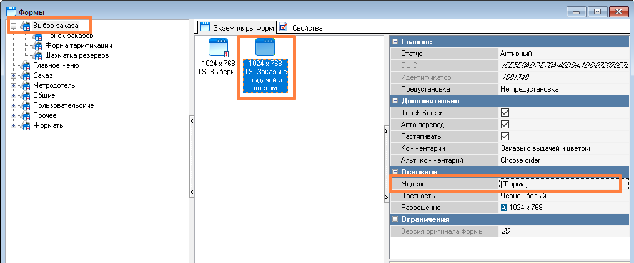Select the 'Прочее' tree item
Image resolution: width=634 pixels, height=263 pixels.
pyautogui.click(x=44, y=115)
